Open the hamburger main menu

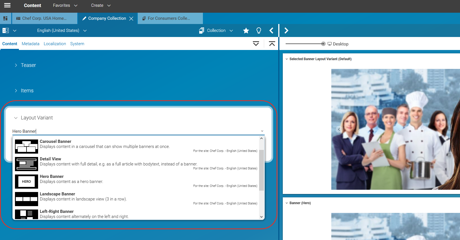pos(7,5)
